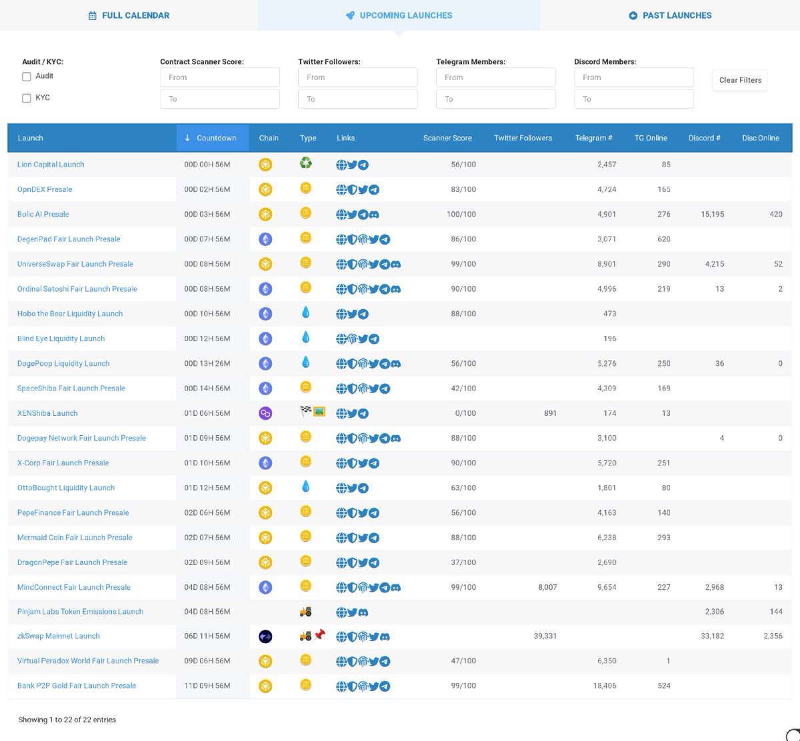
Task: Sort table by Twitter Followers column
Action: click(523, 138)
